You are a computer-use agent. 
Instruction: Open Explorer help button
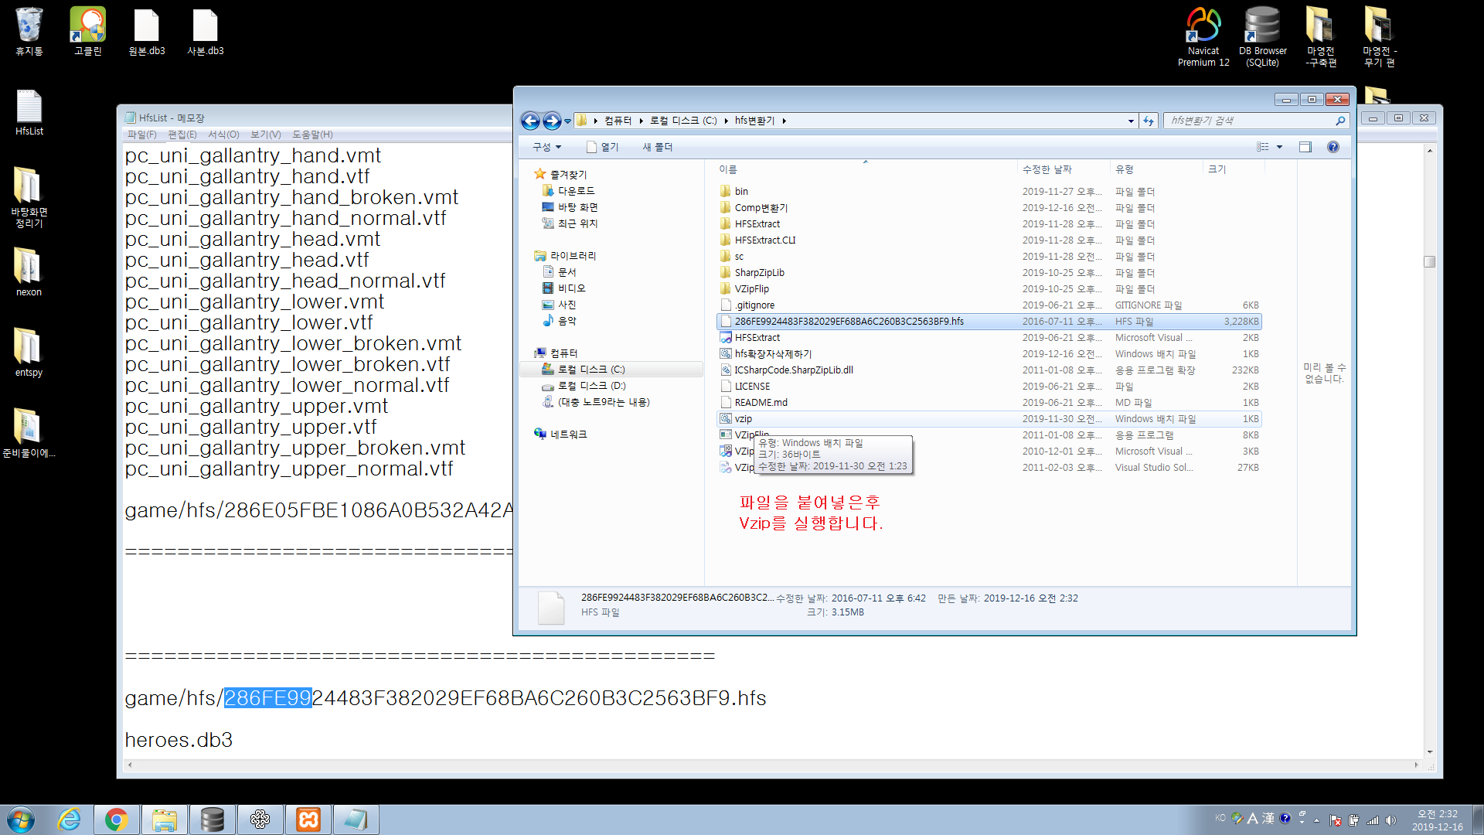click(1333, 147)
